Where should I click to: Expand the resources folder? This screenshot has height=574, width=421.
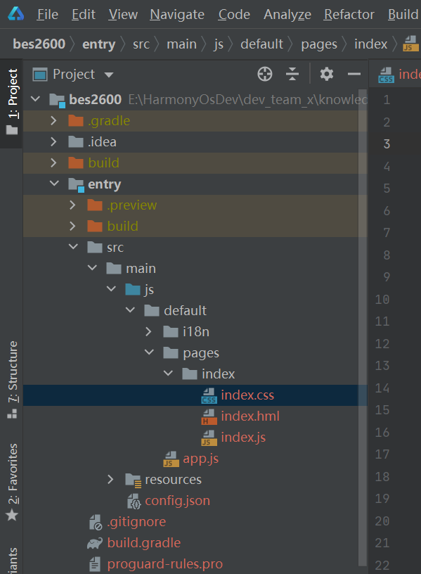(110, 480)
